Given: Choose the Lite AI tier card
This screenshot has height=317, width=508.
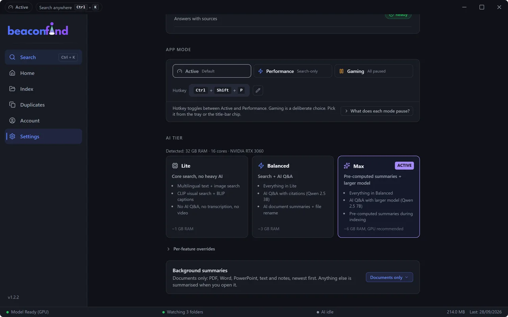Looking at the screenshot, I should pyautogui.click(x=207, y=197).
